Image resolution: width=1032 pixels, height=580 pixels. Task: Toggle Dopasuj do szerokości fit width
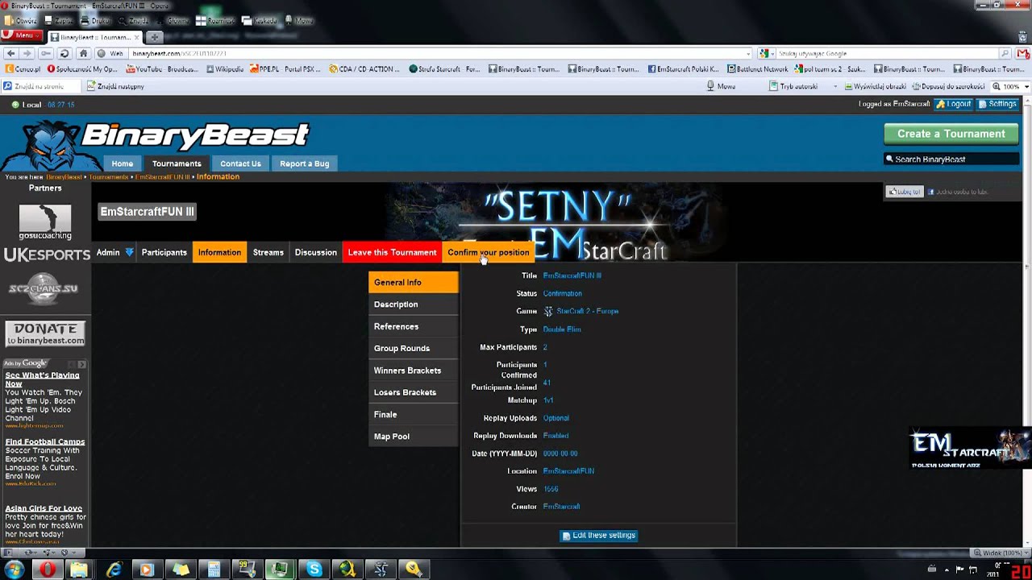pos(949,86)
